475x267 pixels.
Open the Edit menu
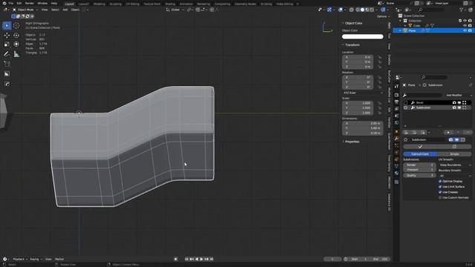tap(19, 3)
